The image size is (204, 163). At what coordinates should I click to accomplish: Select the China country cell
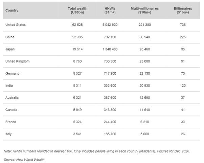[10, 37]
